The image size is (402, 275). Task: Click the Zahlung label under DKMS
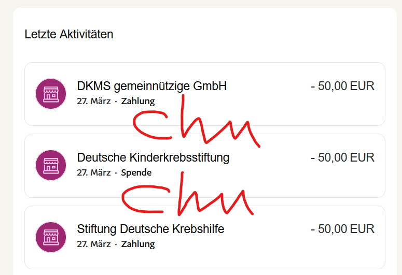[x=138, y=101]
